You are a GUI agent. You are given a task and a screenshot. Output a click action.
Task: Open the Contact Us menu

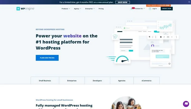(139, 8)
